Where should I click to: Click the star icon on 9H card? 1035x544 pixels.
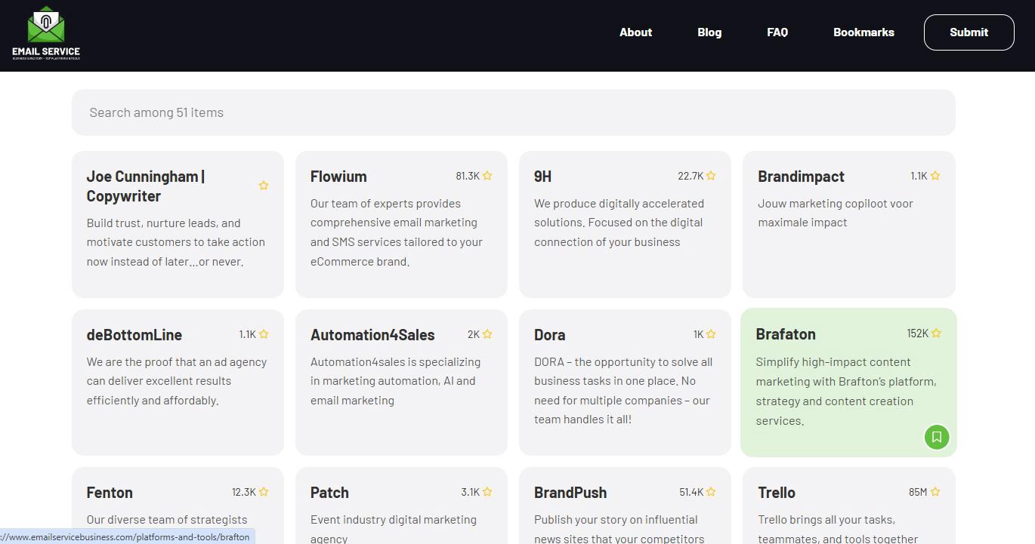(711, 176)
